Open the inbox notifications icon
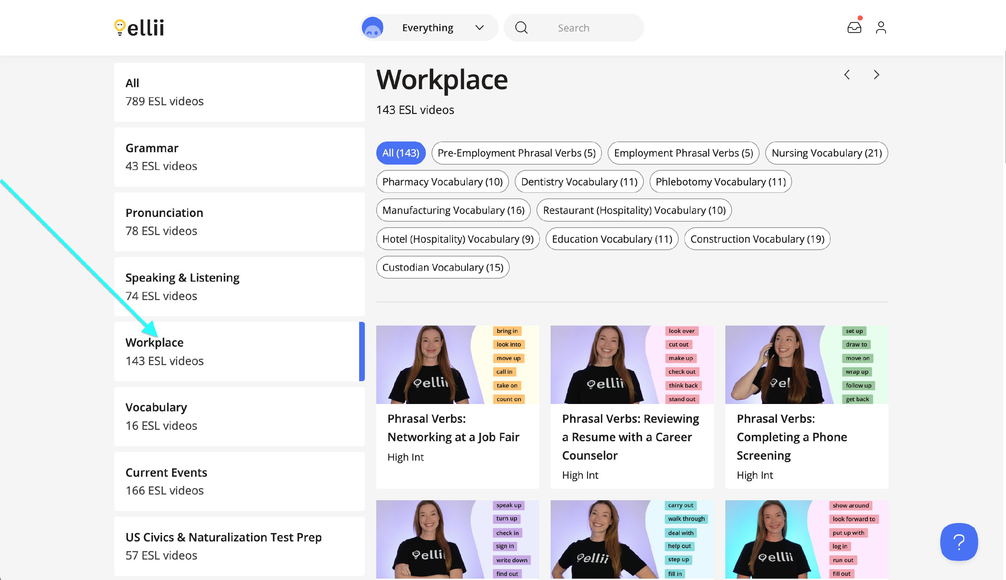The image size is (1006, 580). [x=854, y=27]
